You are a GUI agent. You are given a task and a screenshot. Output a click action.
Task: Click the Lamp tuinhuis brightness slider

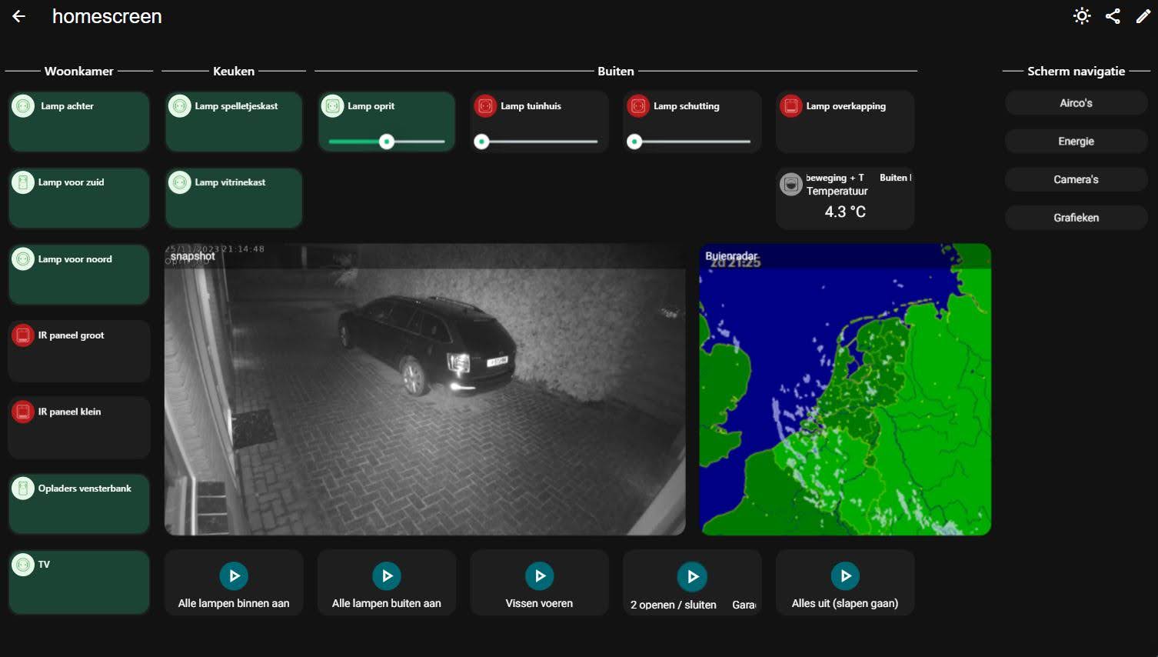click(x=539, y=142)
